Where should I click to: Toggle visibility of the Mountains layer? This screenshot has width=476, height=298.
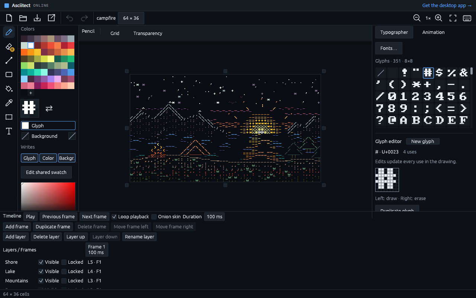(x=41, y=281)
